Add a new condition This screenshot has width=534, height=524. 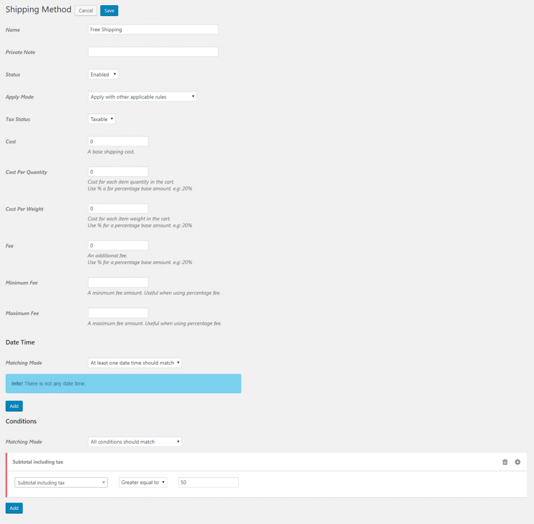click(x=14, y=508)
